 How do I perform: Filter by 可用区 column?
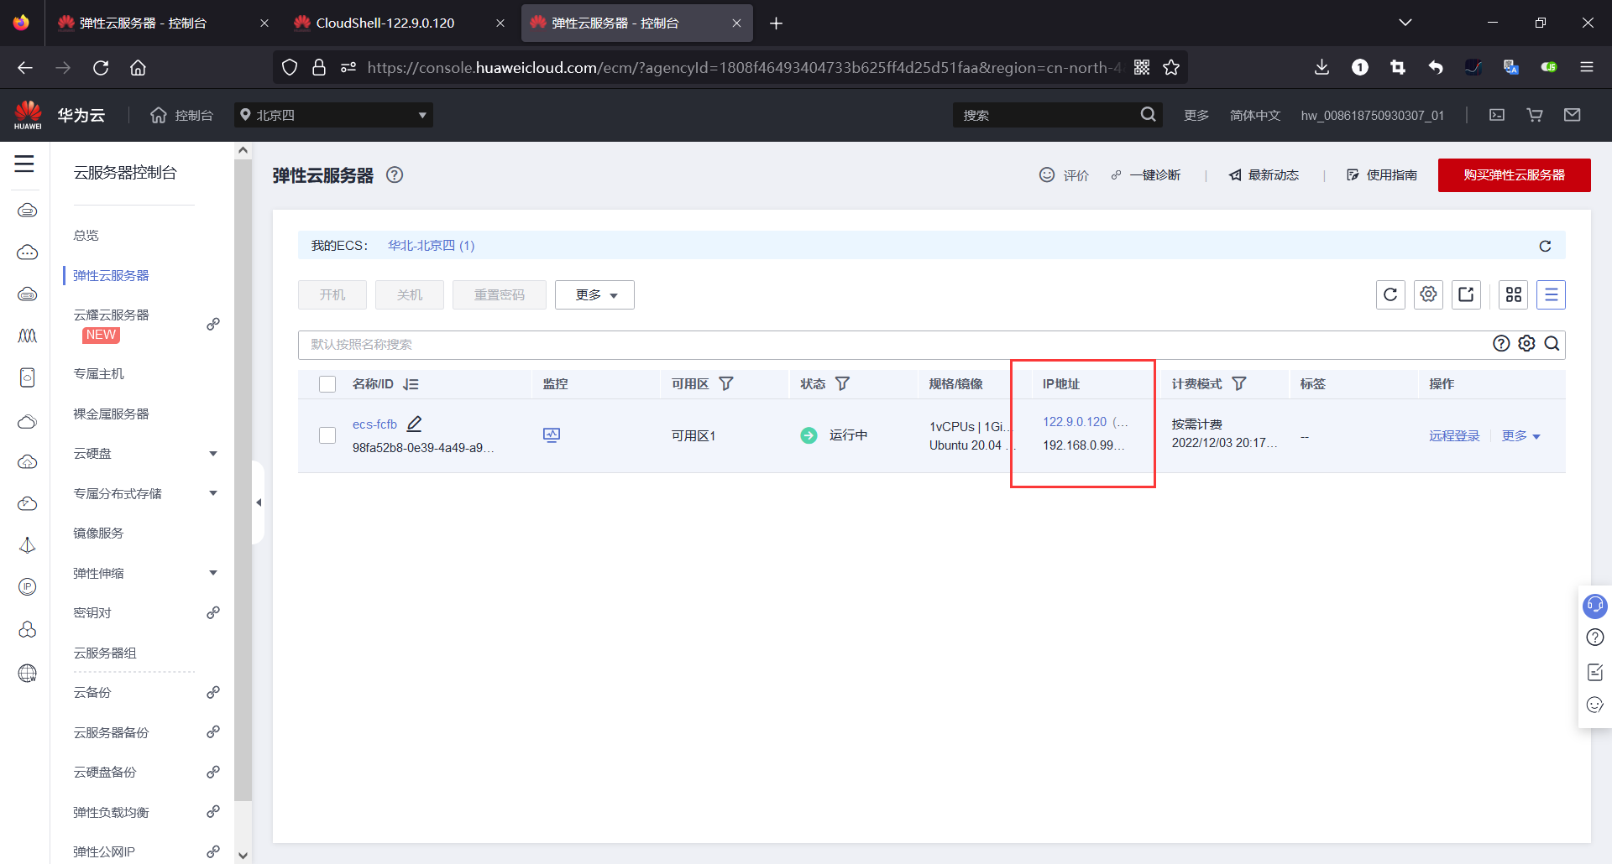[x=726, y=383]
